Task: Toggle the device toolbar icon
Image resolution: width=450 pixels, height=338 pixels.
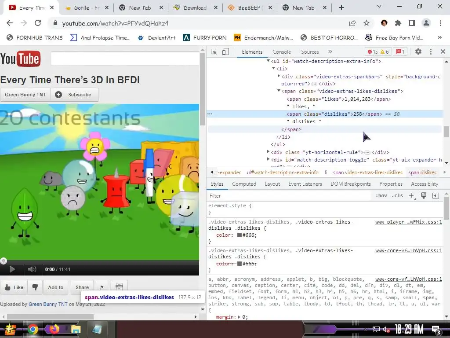Action: pos(225,52)
